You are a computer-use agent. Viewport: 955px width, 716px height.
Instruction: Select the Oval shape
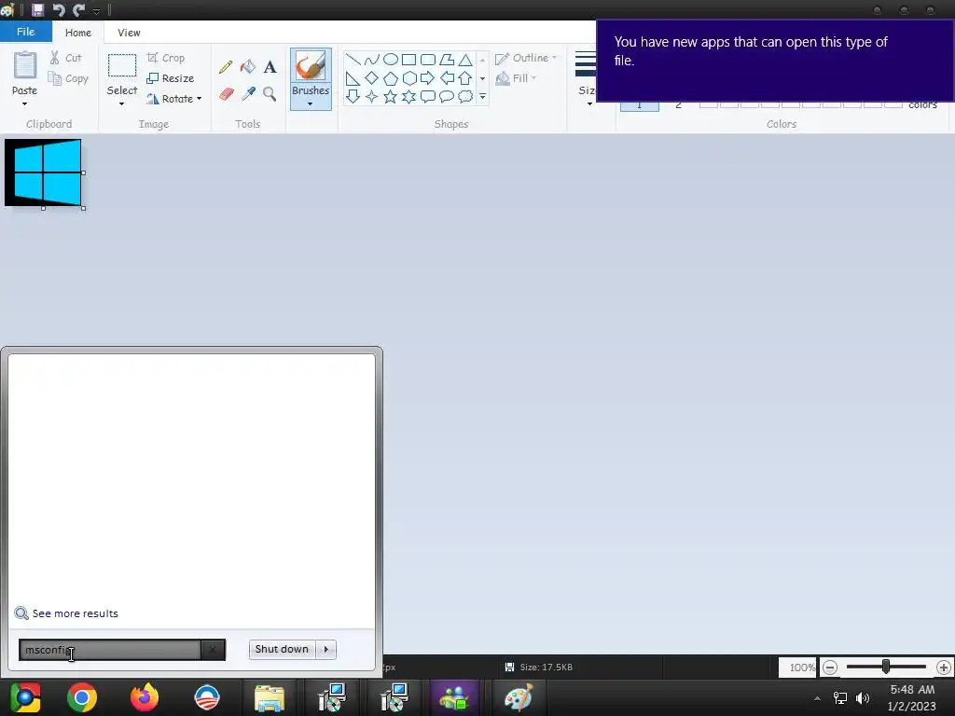(x=391, y=60)
